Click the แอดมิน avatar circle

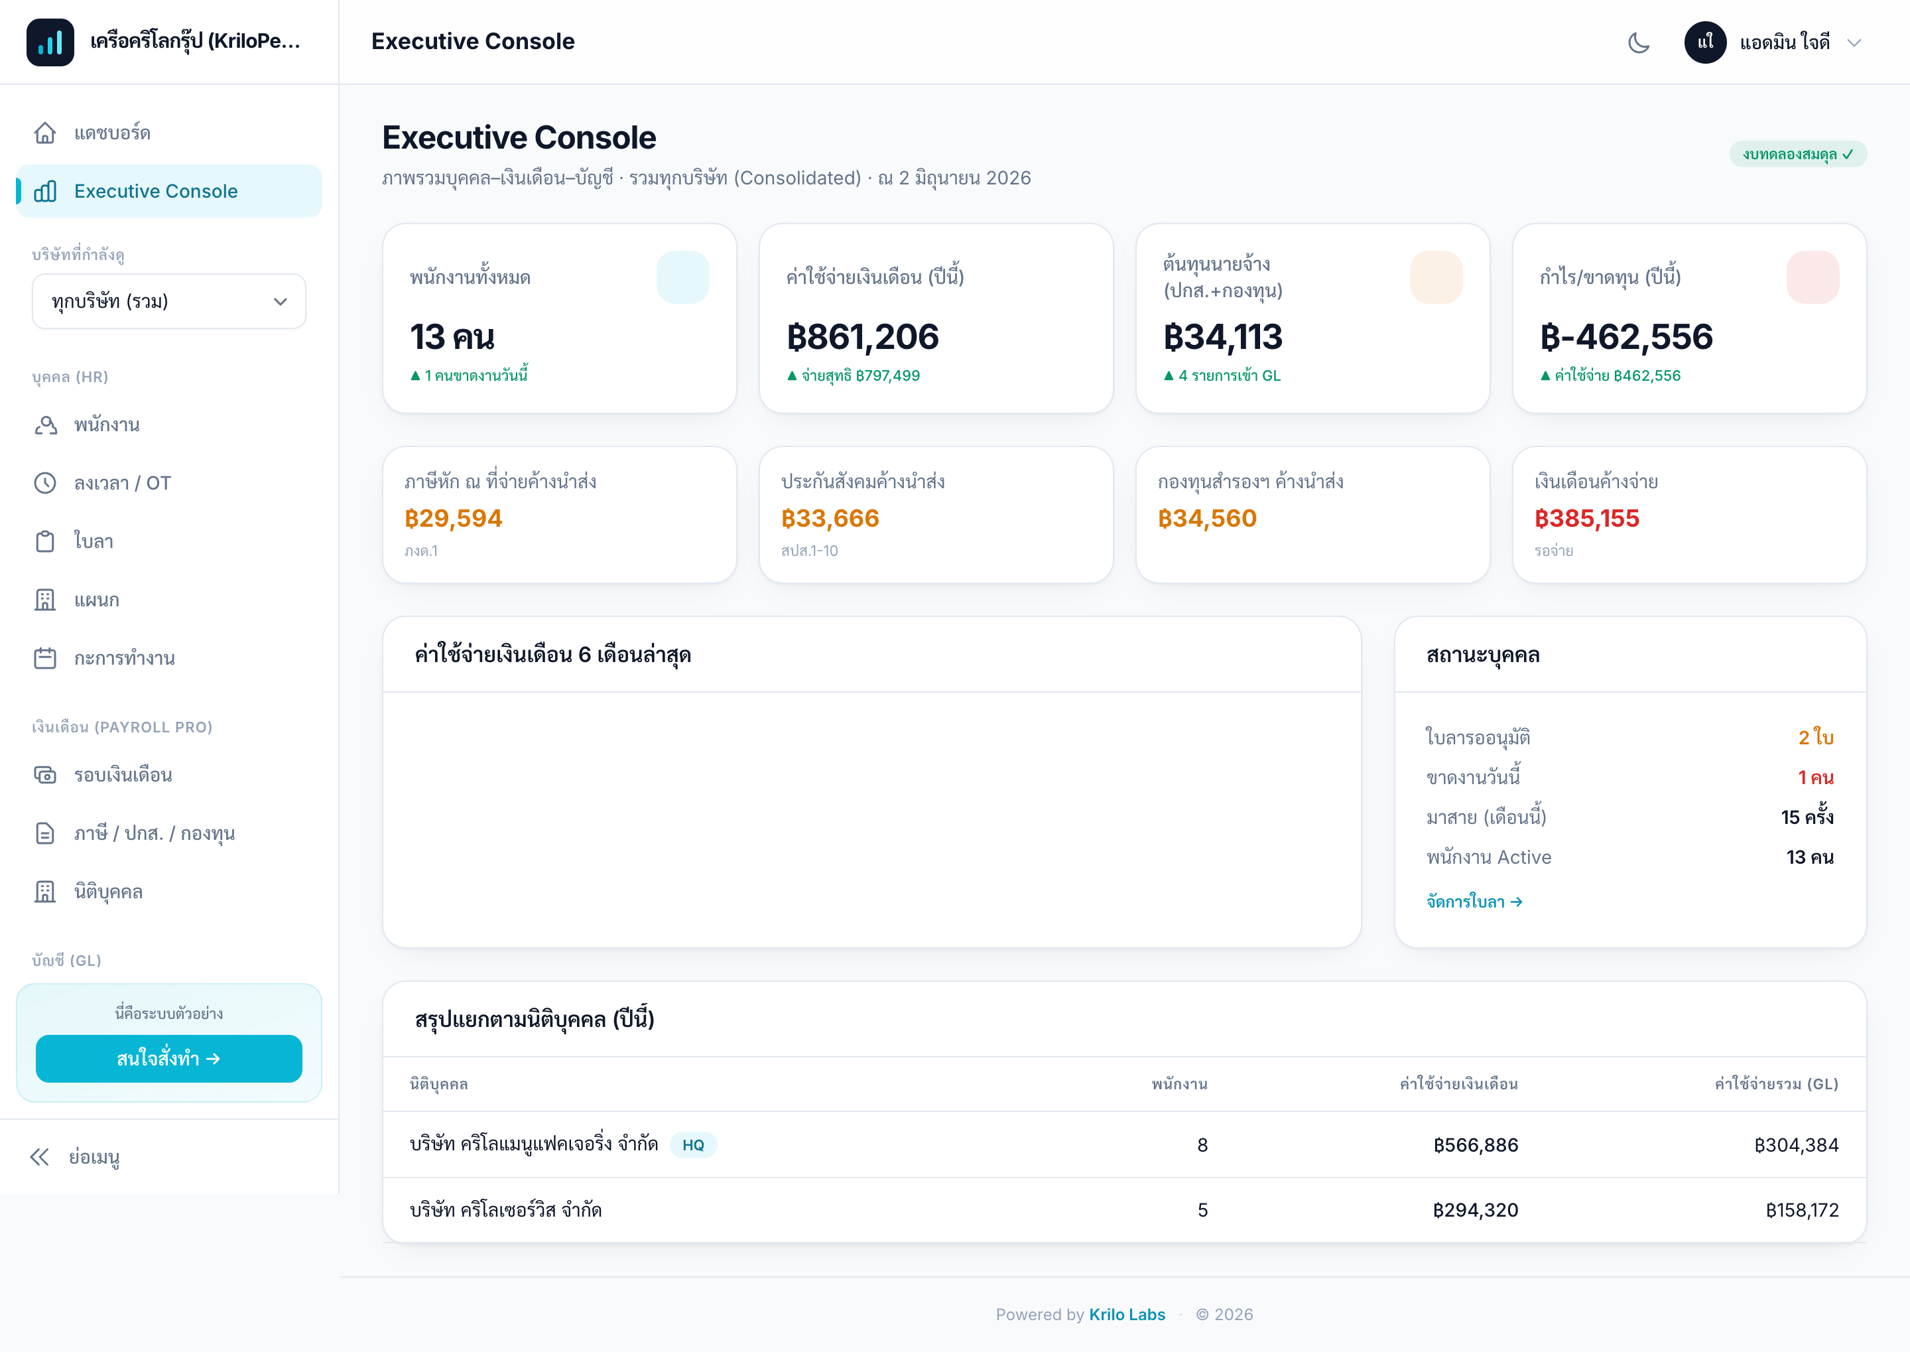click(x=1705, y=42)
